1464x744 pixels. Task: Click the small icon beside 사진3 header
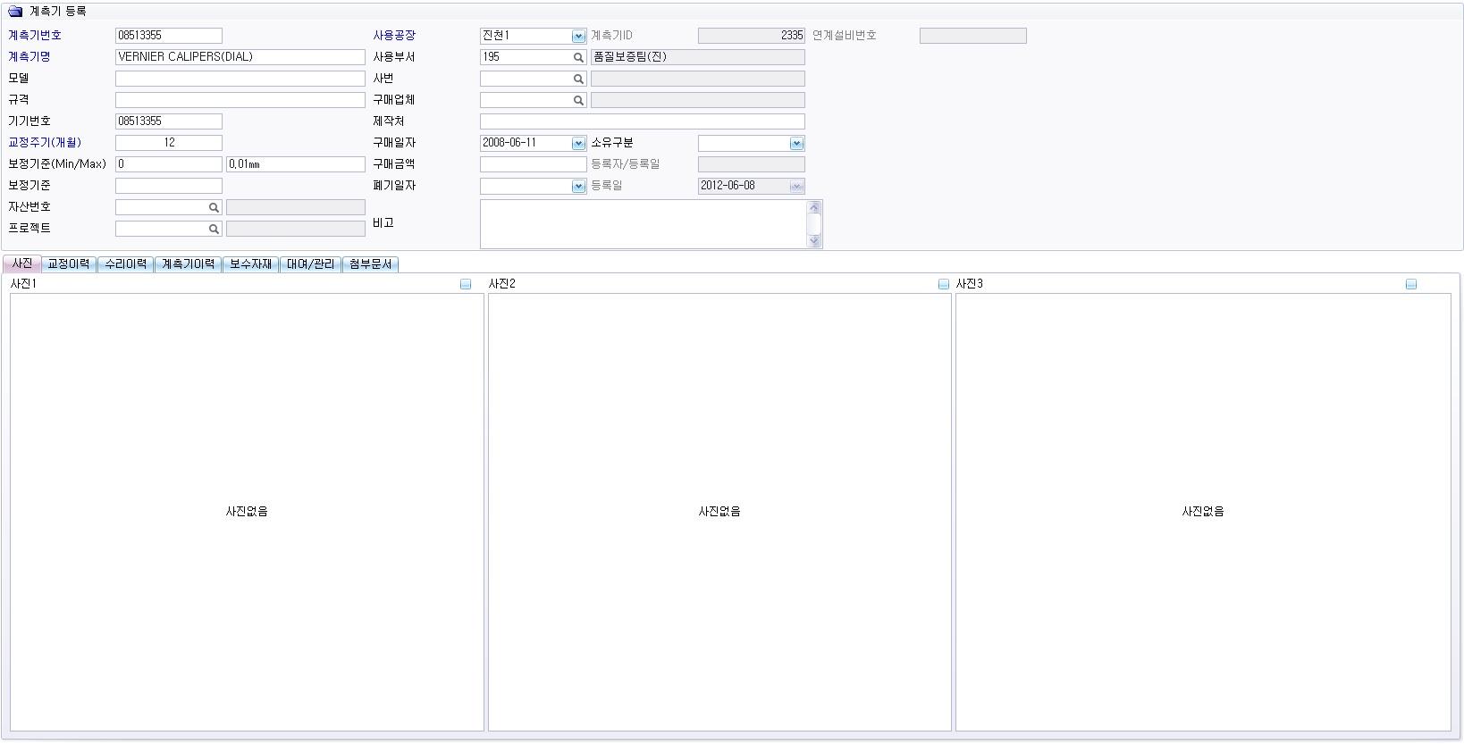[1411, 284]
